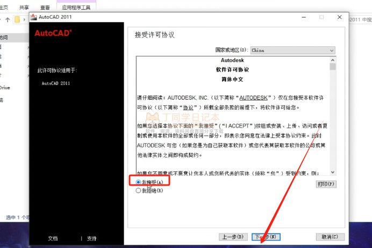This screenshot has height=248, width=372.
Task: Select the 我接受(A) radio button
Action: (x=138, y=183)
